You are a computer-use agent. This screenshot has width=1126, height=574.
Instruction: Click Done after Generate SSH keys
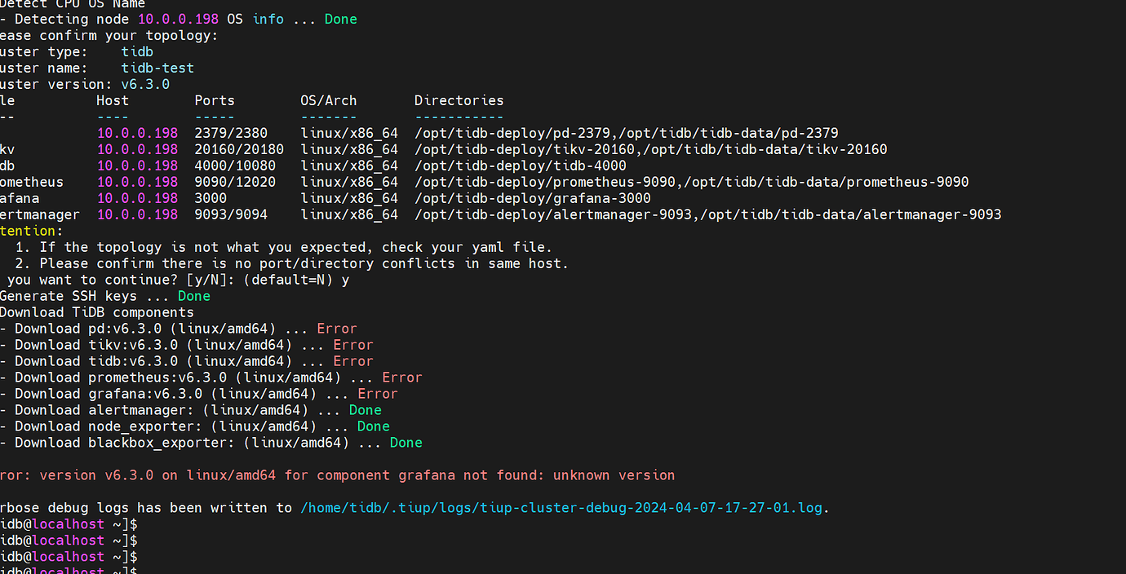tap(194, 297)
